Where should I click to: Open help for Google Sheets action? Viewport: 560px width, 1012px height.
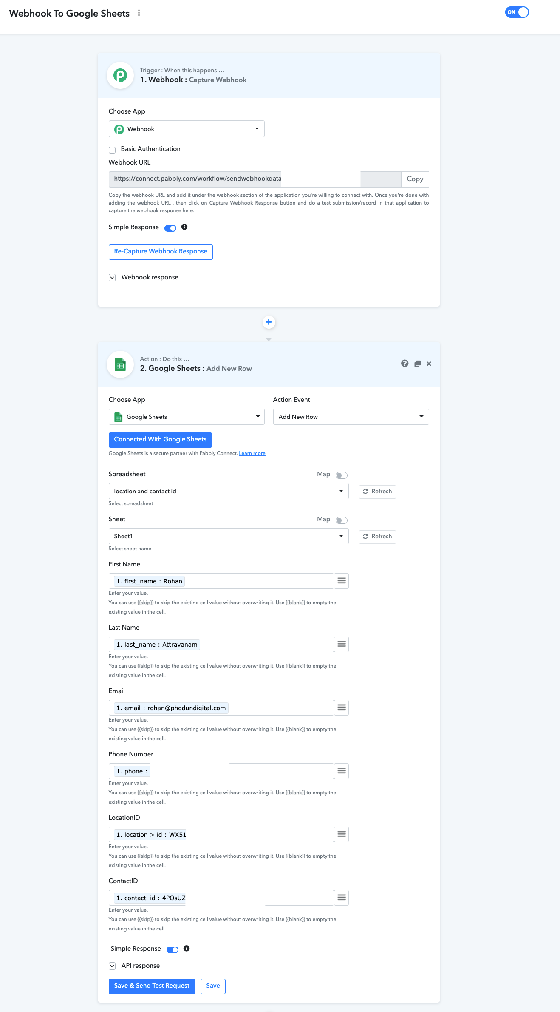[x=404, y=364]
